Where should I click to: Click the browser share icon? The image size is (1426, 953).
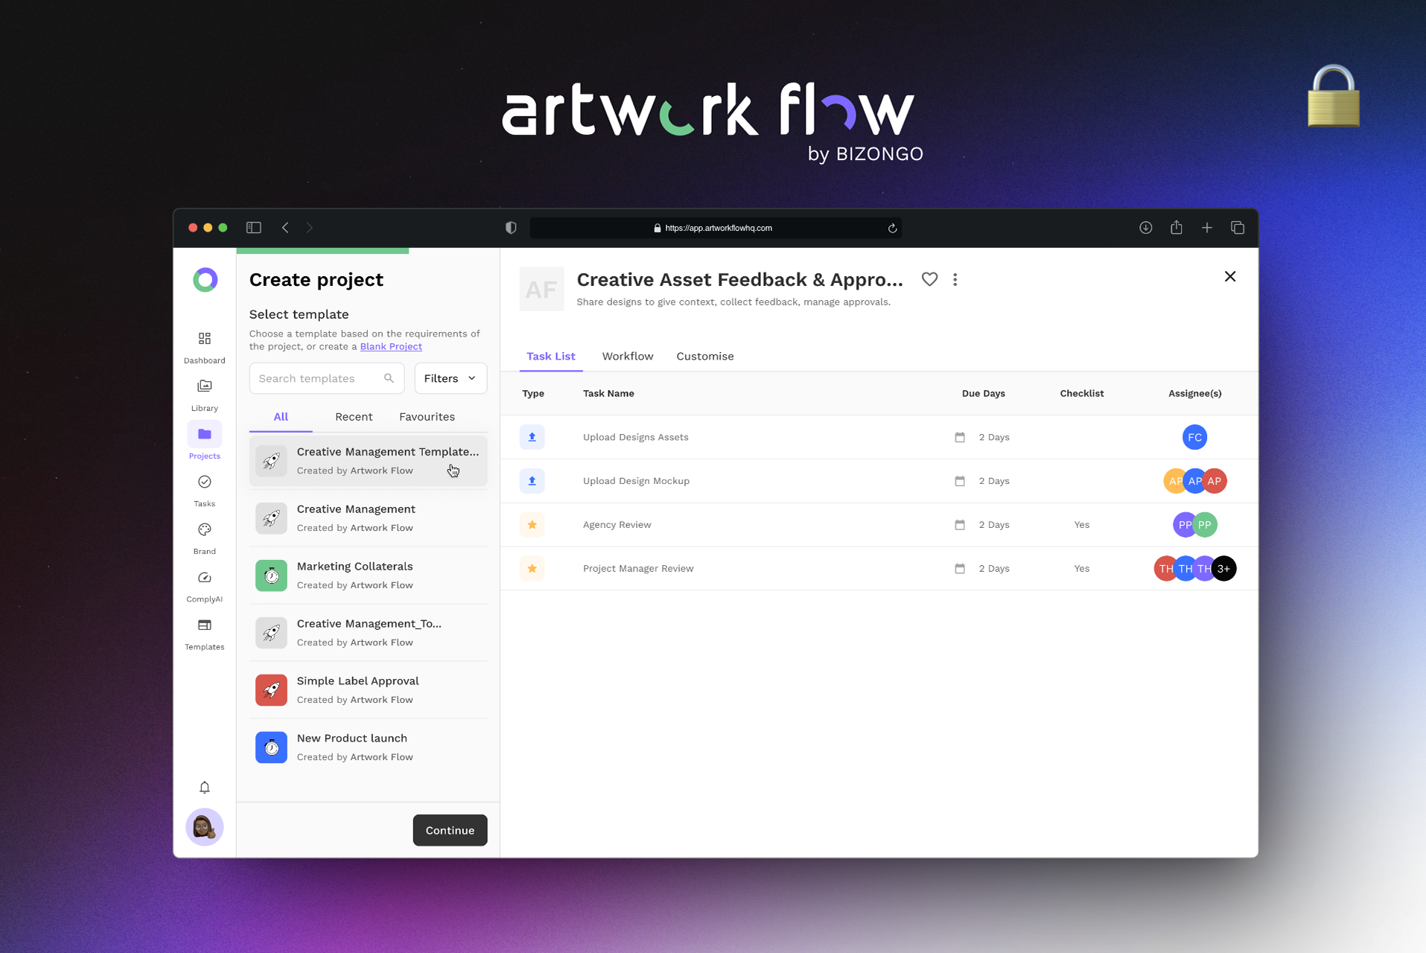1177,227
